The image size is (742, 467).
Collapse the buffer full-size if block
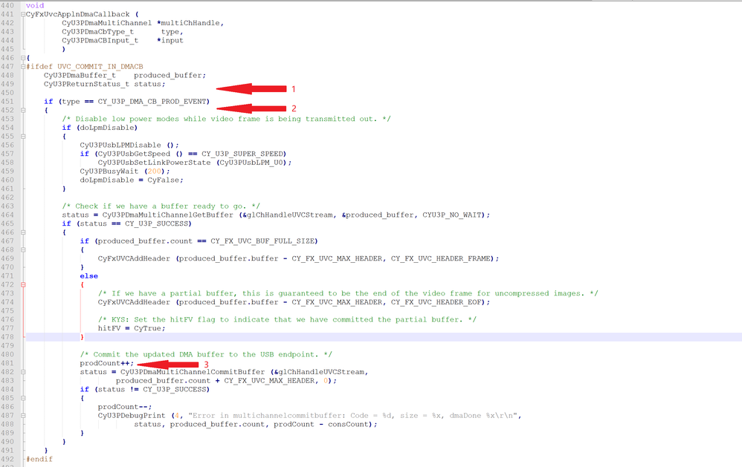pos(25,249)
